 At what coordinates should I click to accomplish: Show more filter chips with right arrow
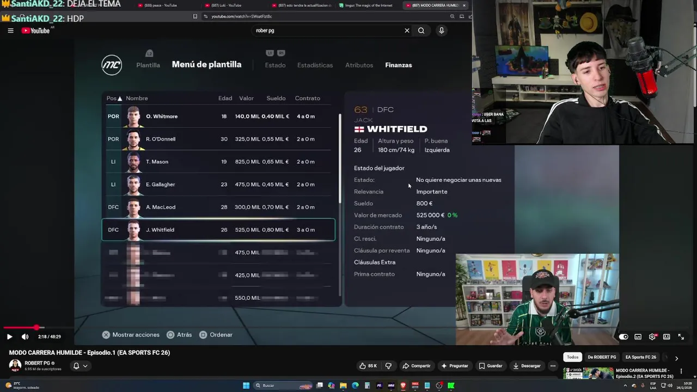coord(676,358)
